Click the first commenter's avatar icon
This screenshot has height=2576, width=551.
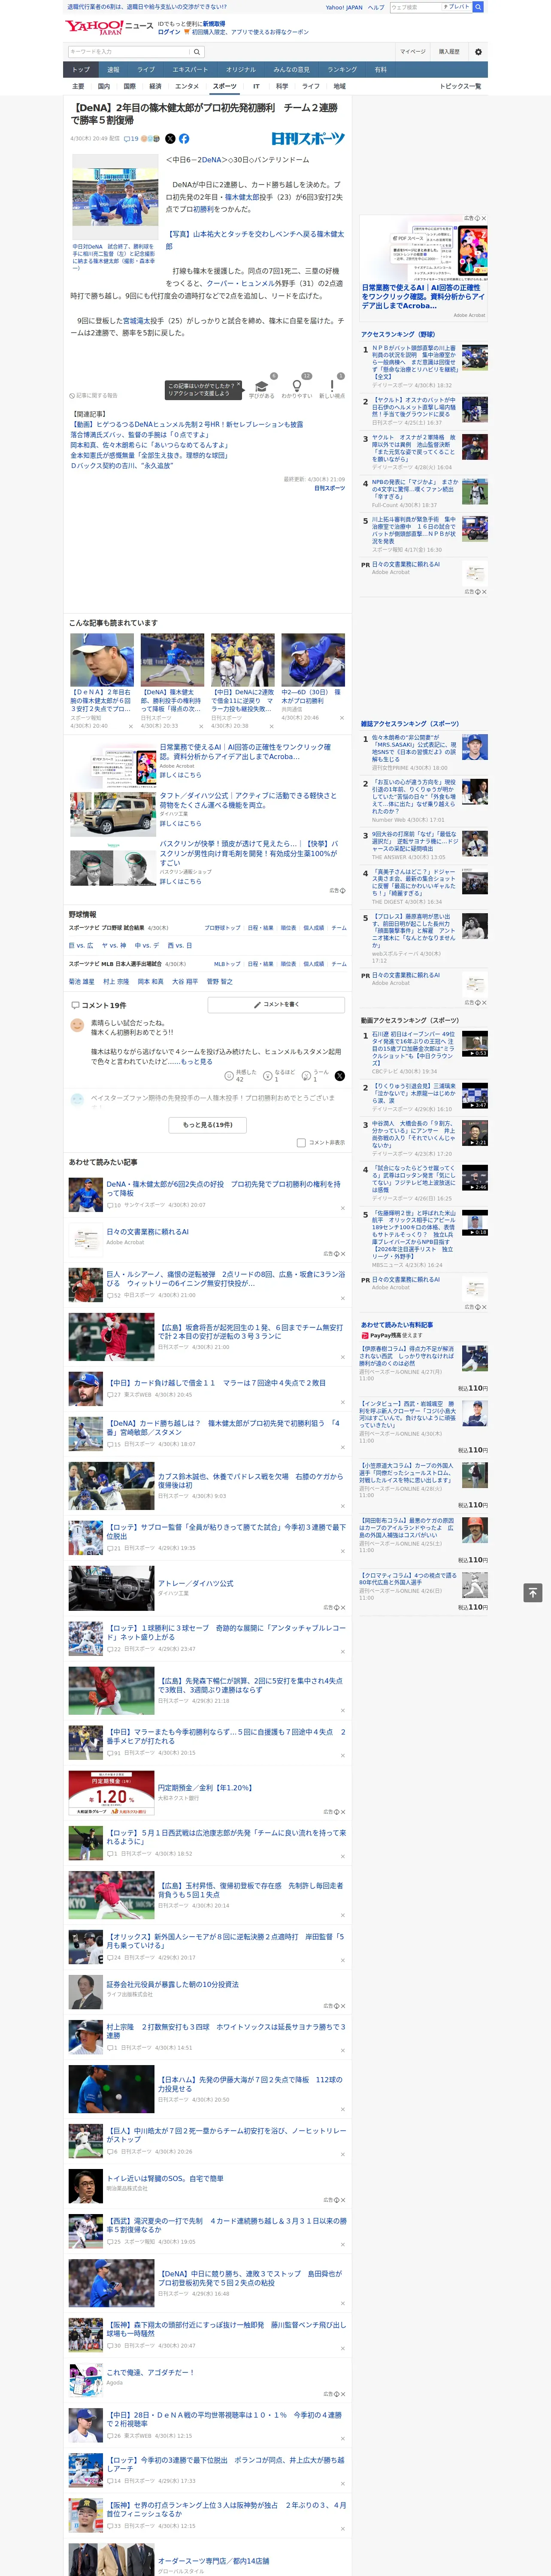77,1025
